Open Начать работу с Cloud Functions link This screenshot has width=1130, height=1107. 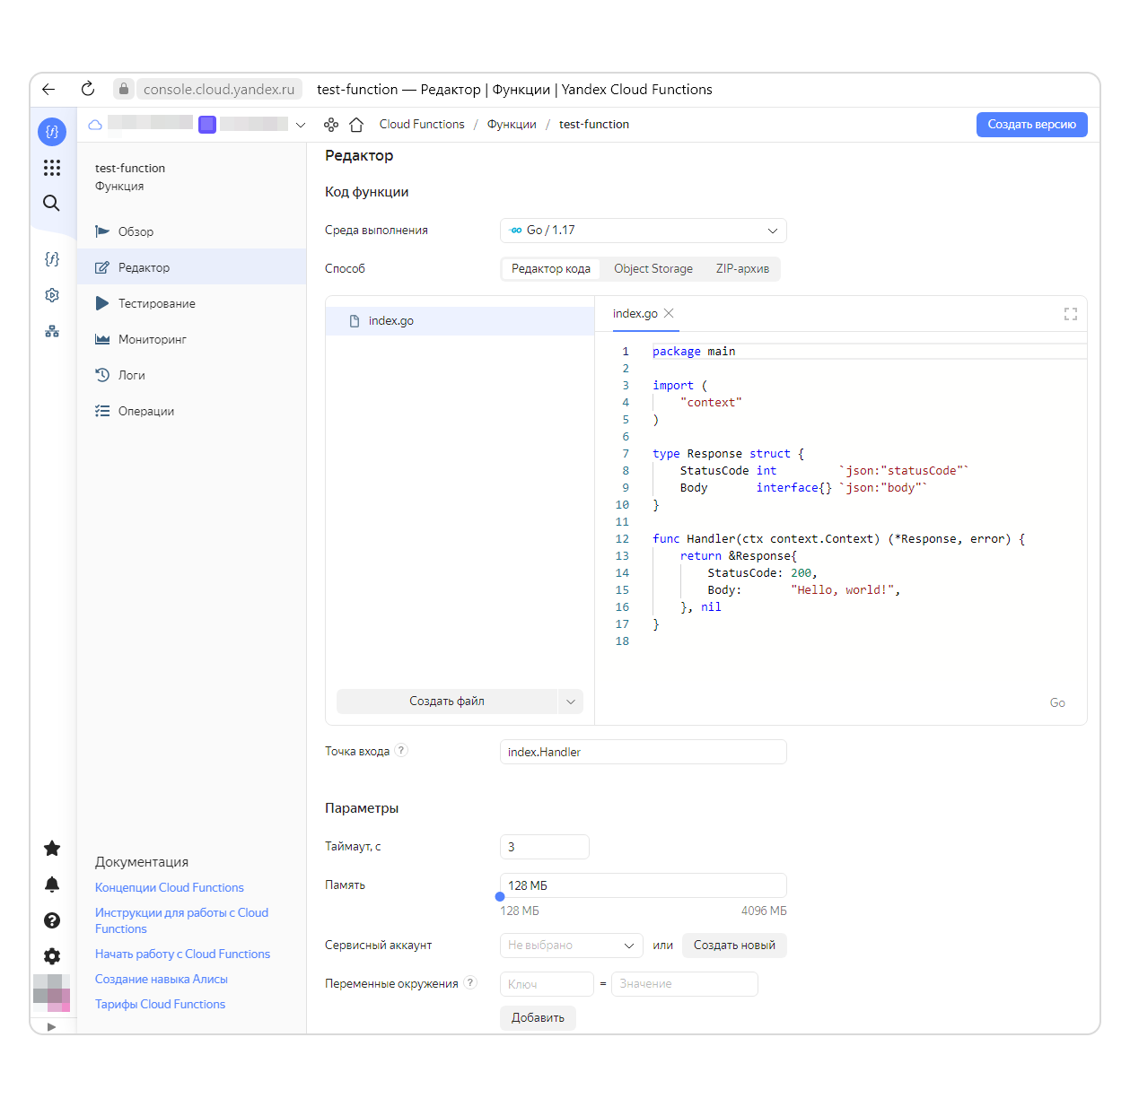click(182, 954)
